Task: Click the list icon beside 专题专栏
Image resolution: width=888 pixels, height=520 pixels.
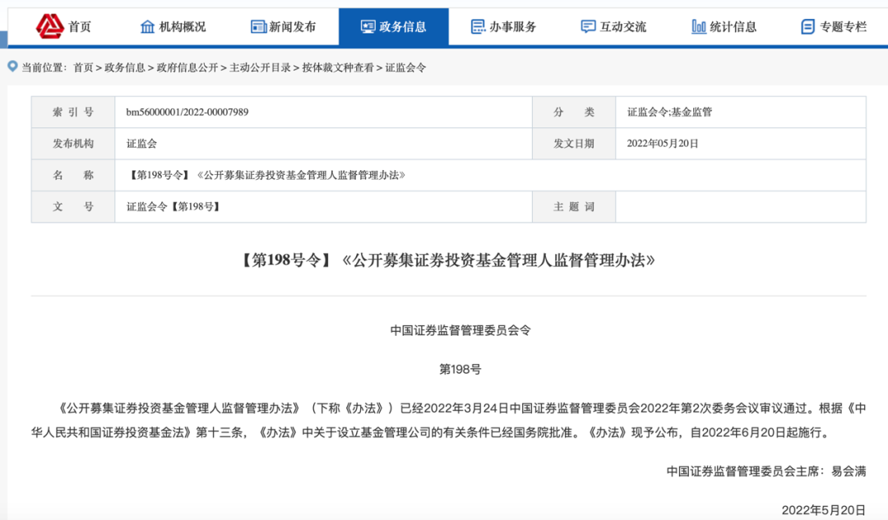Action: [x=808, y=26]
